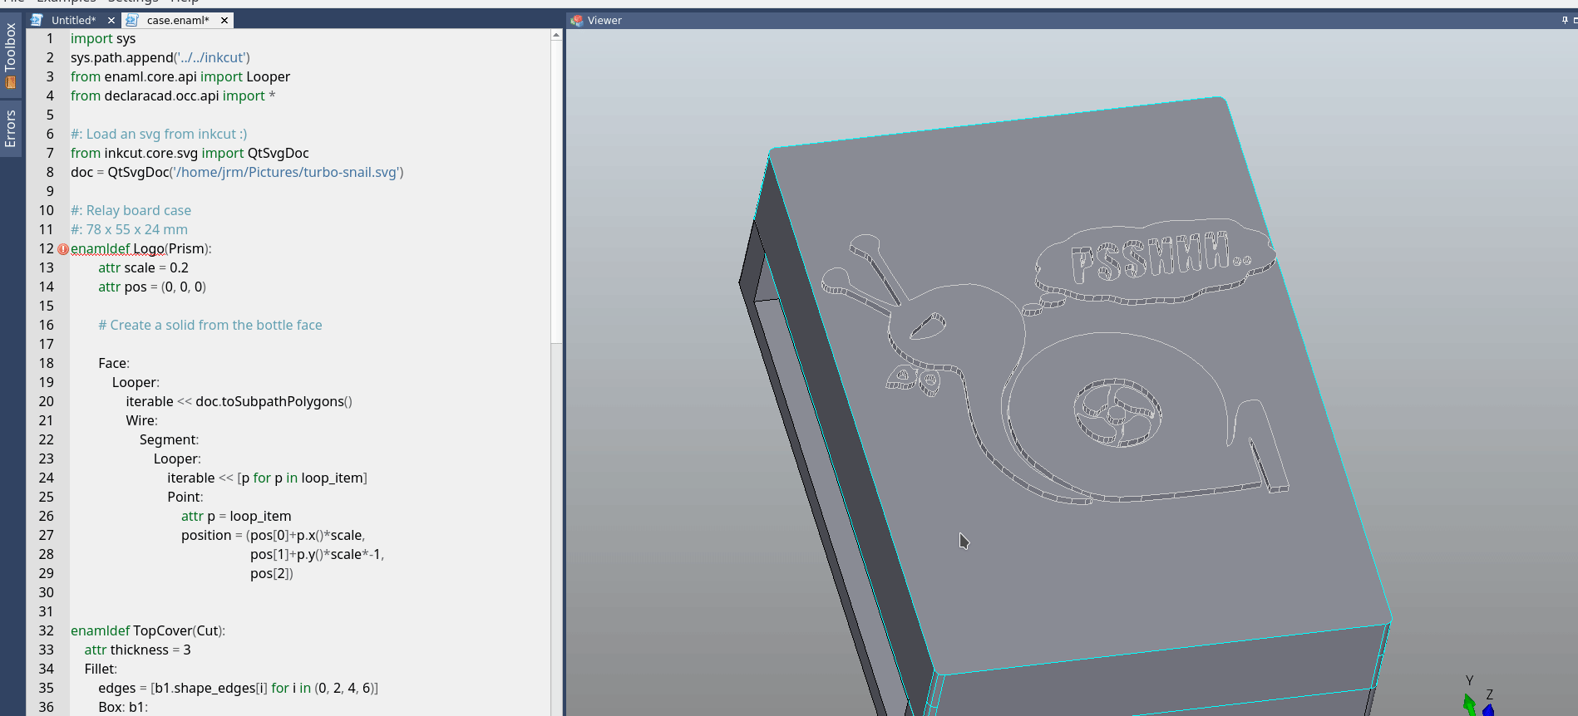The height and width of the screenshot is (716, 1578).
Task: Click line number 32 in the gutter
Action: (x=47, y=630)
